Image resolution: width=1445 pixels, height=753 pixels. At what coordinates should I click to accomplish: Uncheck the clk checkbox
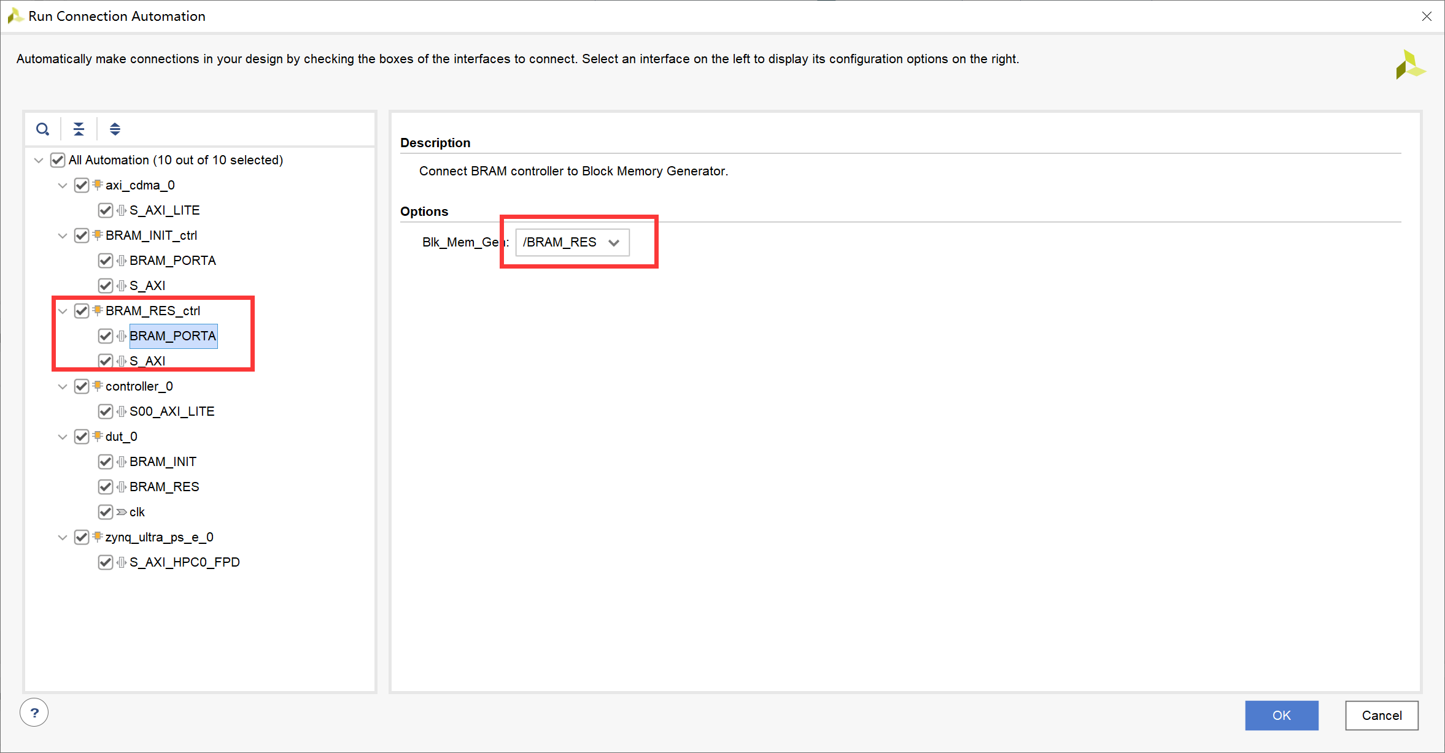pyautogui.click(x=106, y=512)
